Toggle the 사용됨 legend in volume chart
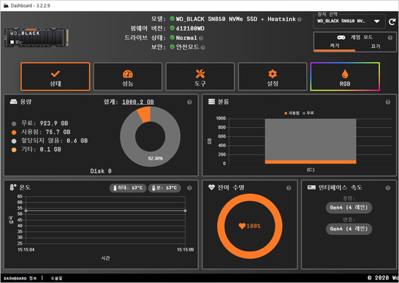This screenshot has height=283, width=399. click(x=292, y=113)
